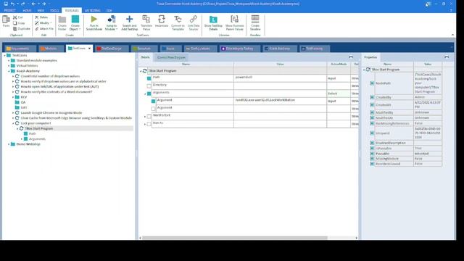Open the API TESTING ribbon tab
The image size is (464, 261).
93,10
